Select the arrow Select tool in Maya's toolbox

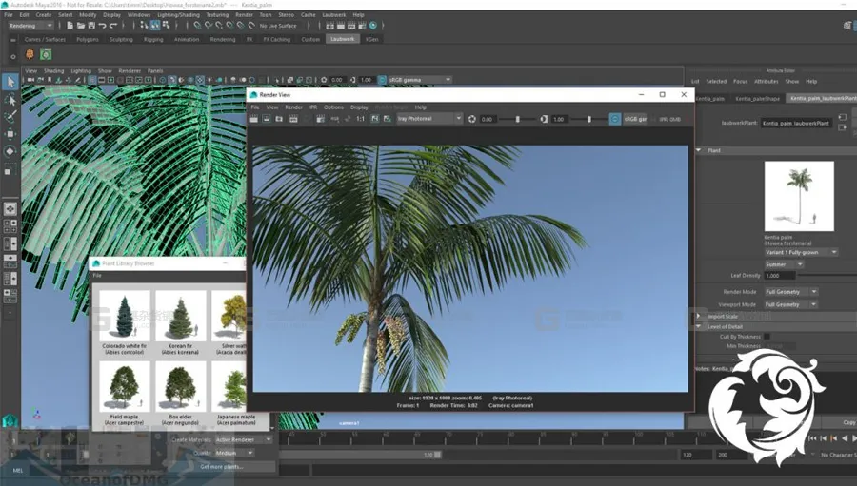point(10,82)
